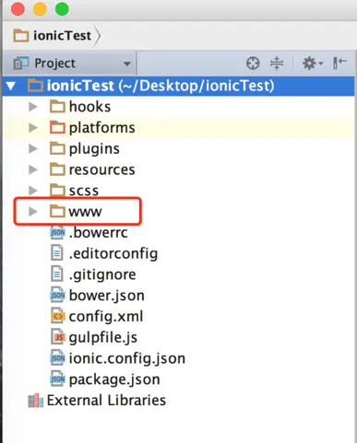The image size is (357, 443).
Task: Collapse the ionicTest root node
Action: click(x=11, y=86)
